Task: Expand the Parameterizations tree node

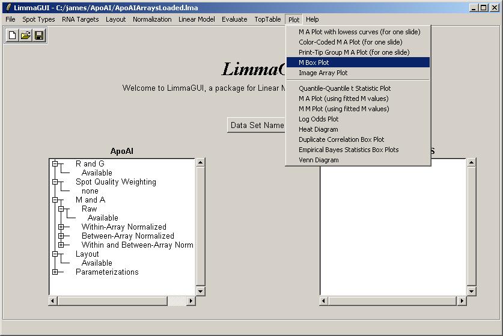Action: coord(55,272)
